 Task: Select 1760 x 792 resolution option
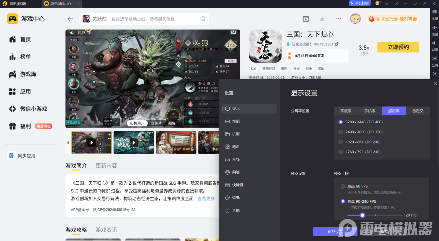[360, 152]
